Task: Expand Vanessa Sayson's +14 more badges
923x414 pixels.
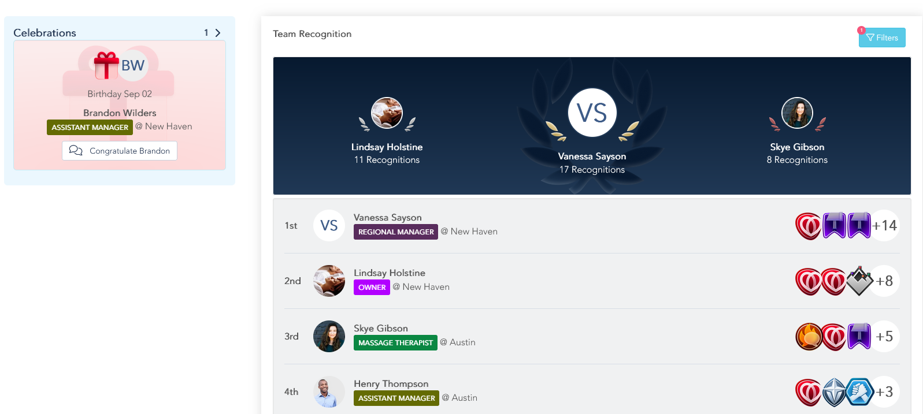Action: [x=885, y=226]
